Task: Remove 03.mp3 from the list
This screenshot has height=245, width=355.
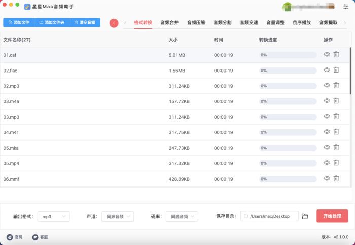Action: point(336,116)
